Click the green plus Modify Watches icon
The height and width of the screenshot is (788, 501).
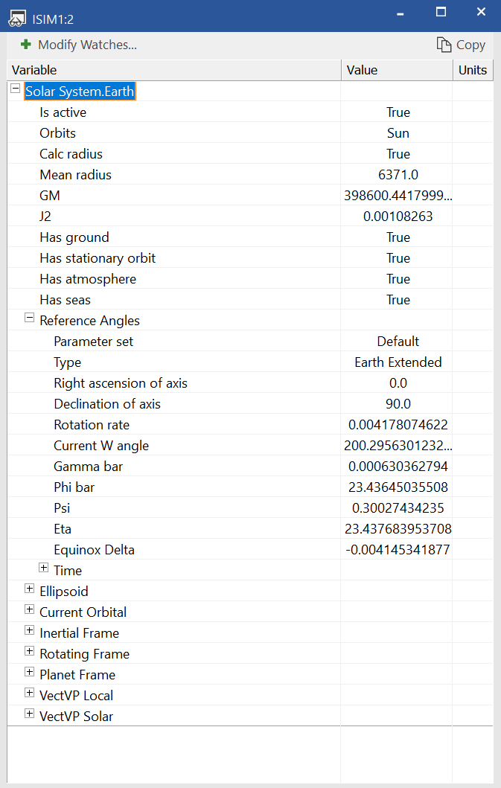coord(26,45)
